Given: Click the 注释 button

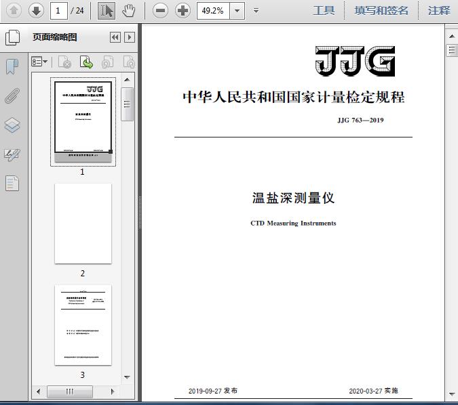Looking at the screenshot, I should (x=439, y=10).
